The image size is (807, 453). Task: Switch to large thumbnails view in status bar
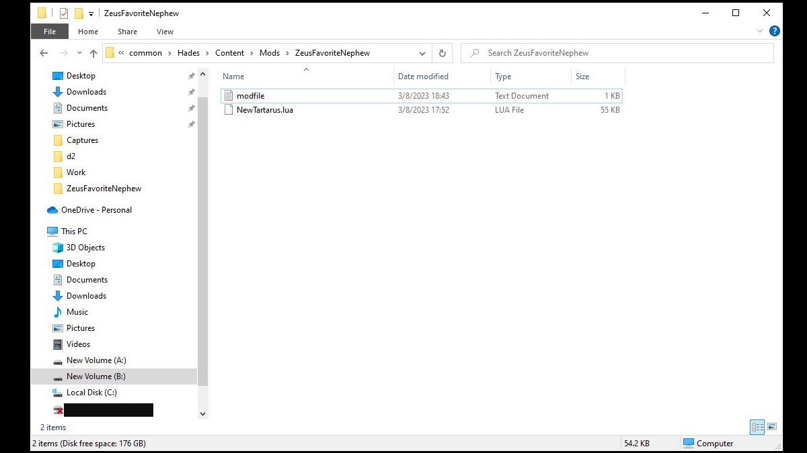click(x=771, y=427)
